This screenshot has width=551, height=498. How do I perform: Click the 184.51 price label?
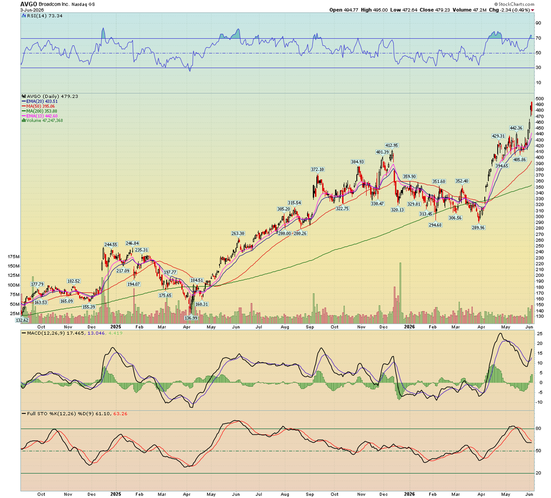coord(197,280)
